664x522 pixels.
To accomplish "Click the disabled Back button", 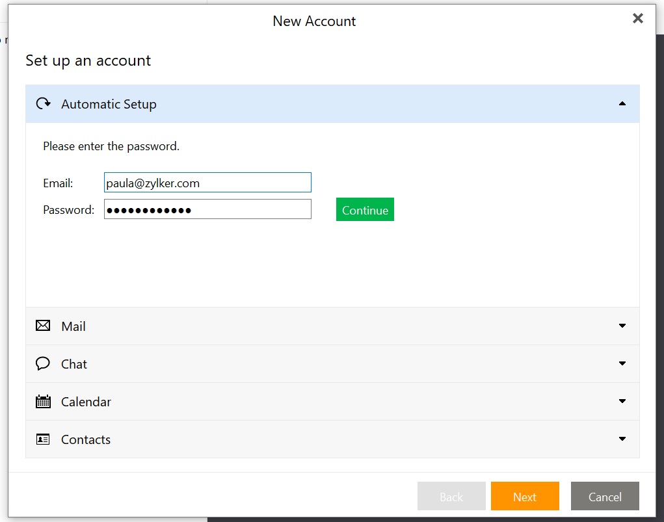I will click(451, 496).
